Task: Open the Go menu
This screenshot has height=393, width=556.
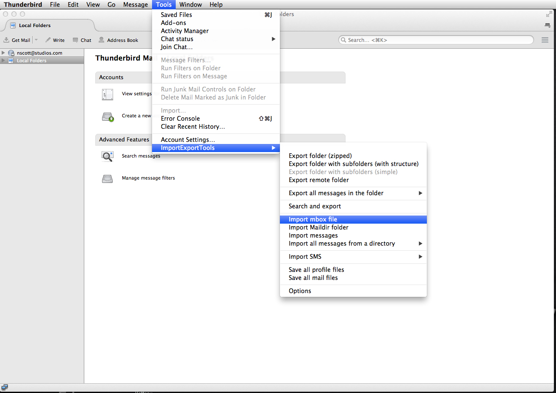Action: [111, 5]
